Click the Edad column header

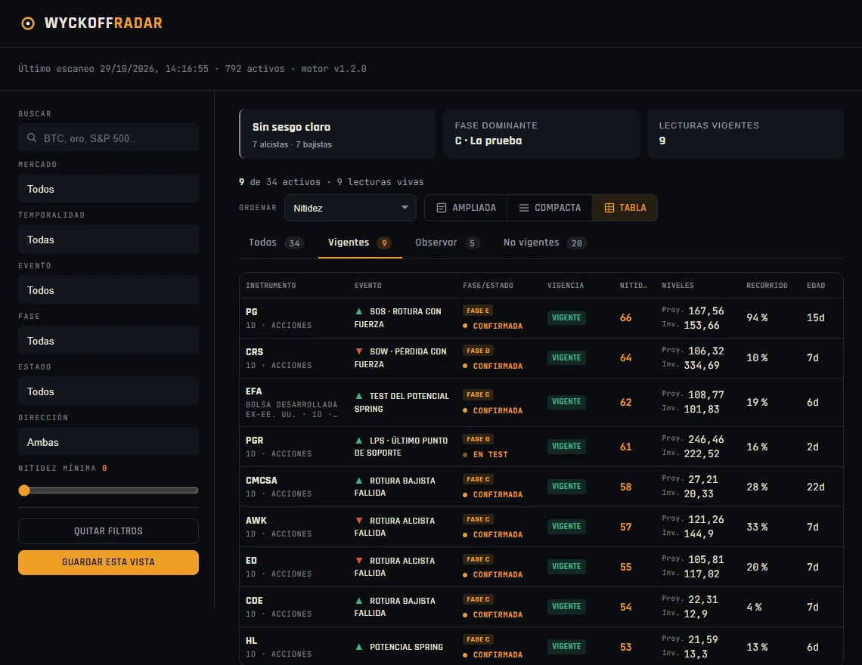[x=816, y=285]
